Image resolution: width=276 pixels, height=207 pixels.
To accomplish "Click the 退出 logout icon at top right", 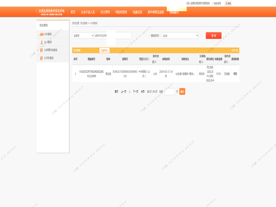I will [x=228, y=3].
